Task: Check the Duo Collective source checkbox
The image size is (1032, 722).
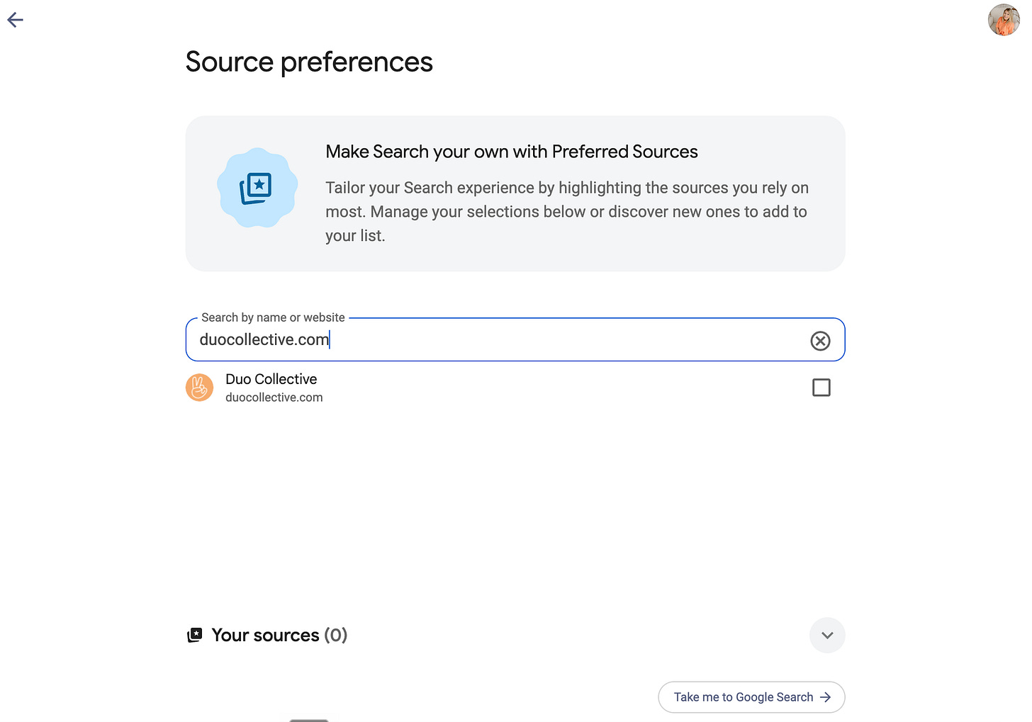Action: (x=821, y=388)
